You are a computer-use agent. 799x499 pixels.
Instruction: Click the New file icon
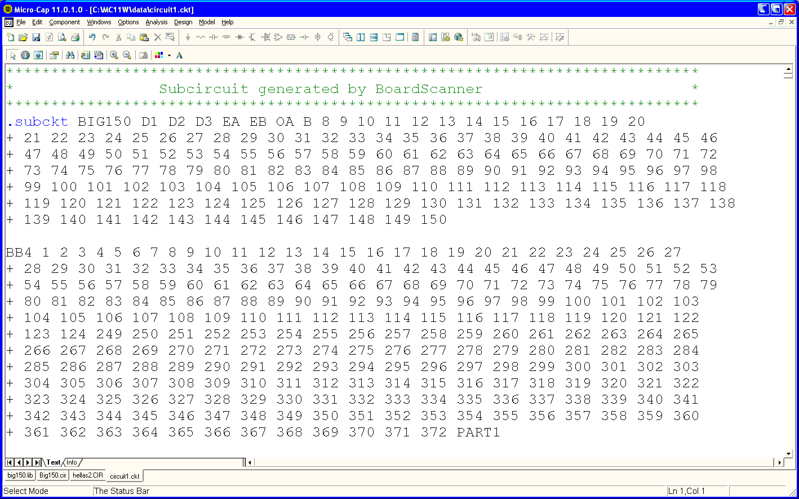pyautogui.click(x=10, y=37)
